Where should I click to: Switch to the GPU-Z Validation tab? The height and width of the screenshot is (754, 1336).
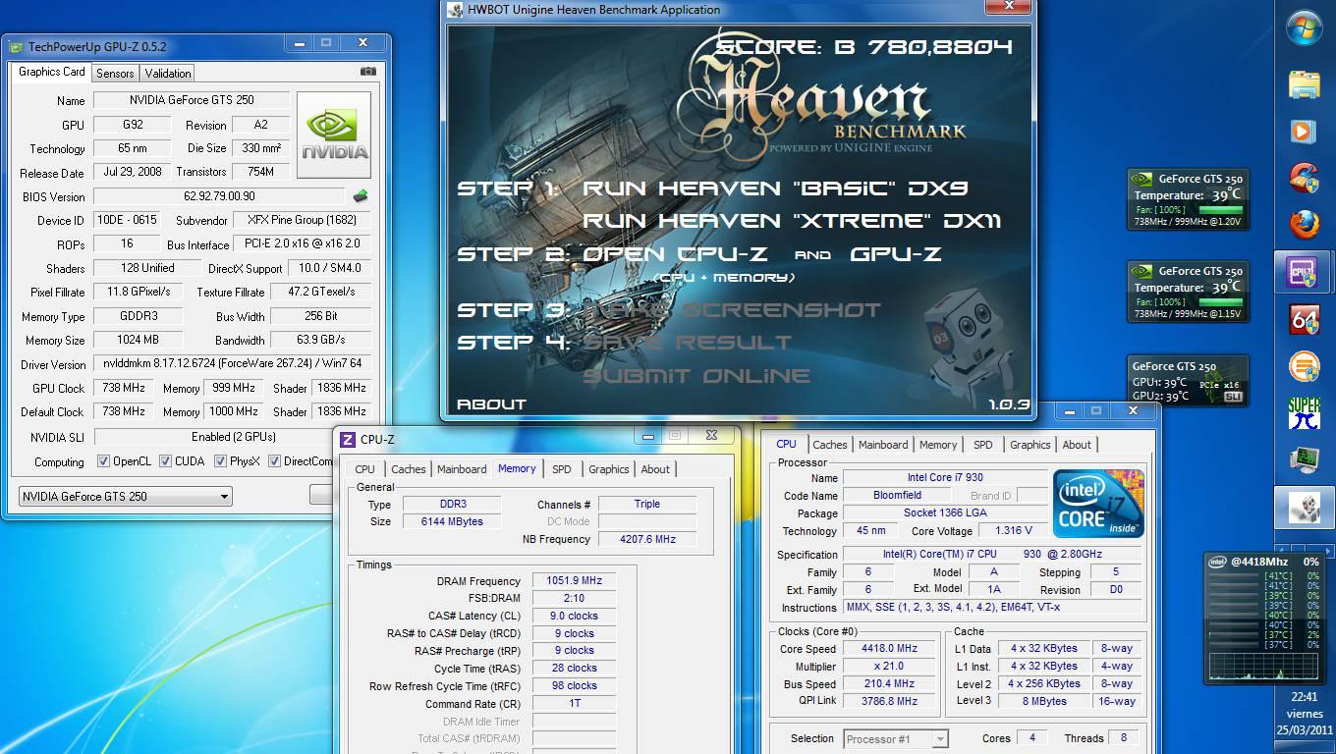[168, 74]
